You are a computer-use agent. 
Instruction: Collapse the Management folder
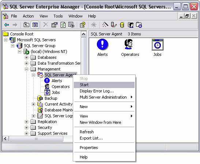tap(26, 69)
